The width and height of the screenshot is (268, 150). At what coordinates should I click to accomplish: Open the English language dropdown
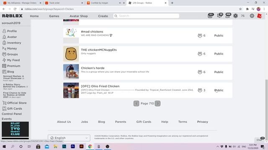[x=69, y=138]
